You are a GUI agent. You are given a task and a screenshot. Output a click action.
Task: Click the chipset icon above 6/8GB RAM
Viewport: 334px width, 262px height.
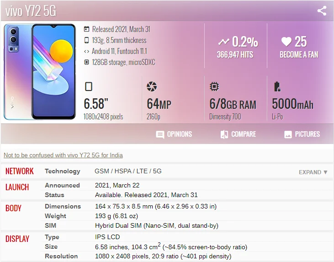(x=214, y=86)
